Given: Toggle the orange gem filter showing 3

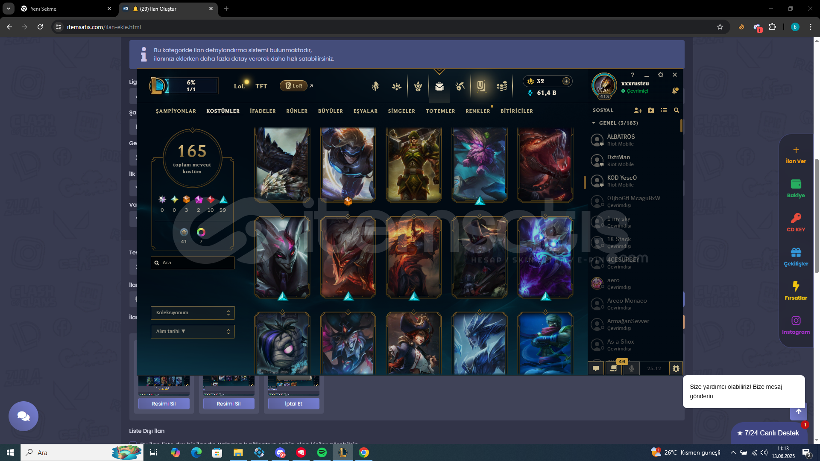Looking at the screenshot, I should (x=186, y=199).
